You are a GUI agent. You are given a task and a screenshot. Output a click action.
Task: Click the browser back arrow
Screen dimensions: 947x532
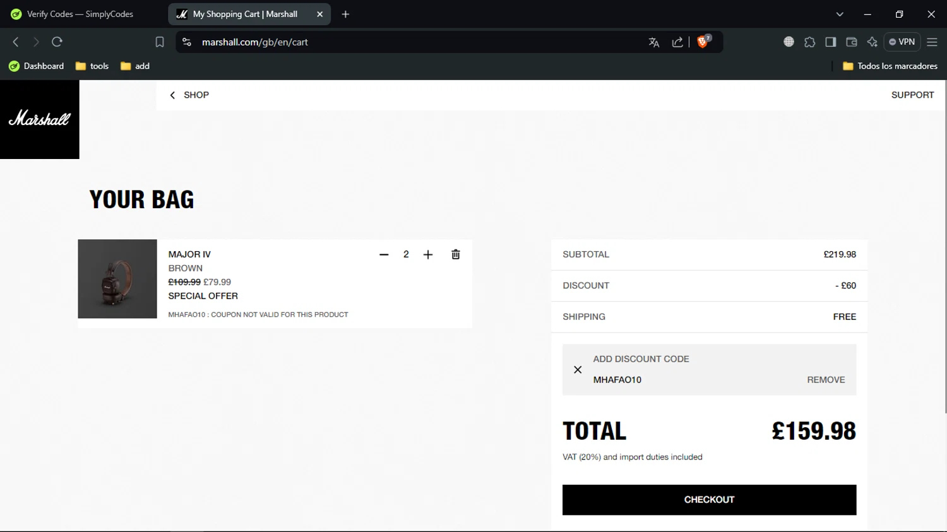pyautogui.click(x=16, y=42)
